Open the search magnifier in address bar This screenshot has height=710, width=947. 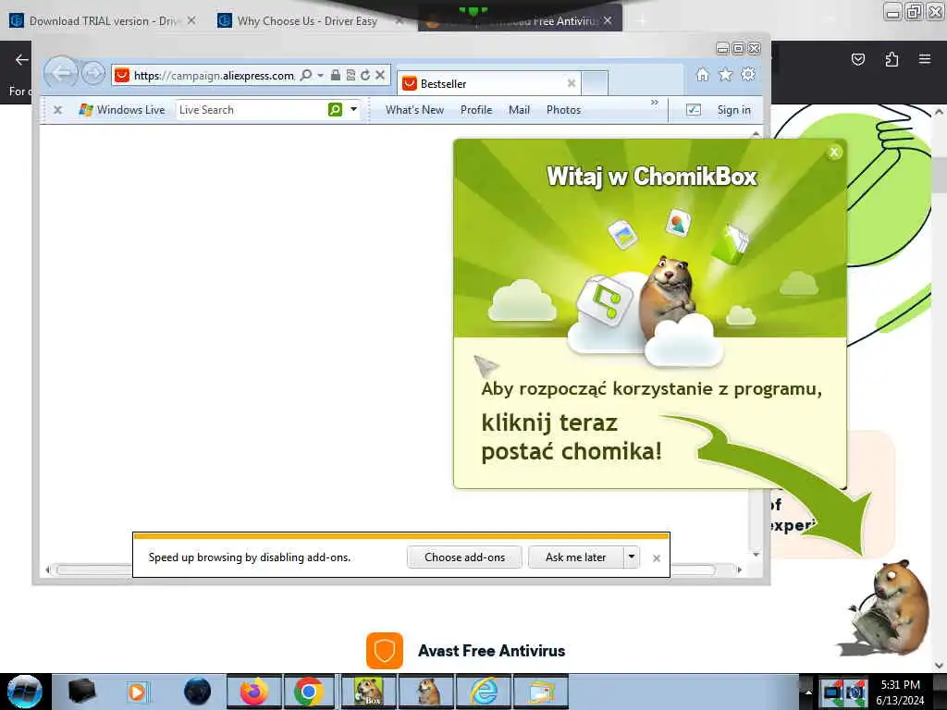(306, 75)
